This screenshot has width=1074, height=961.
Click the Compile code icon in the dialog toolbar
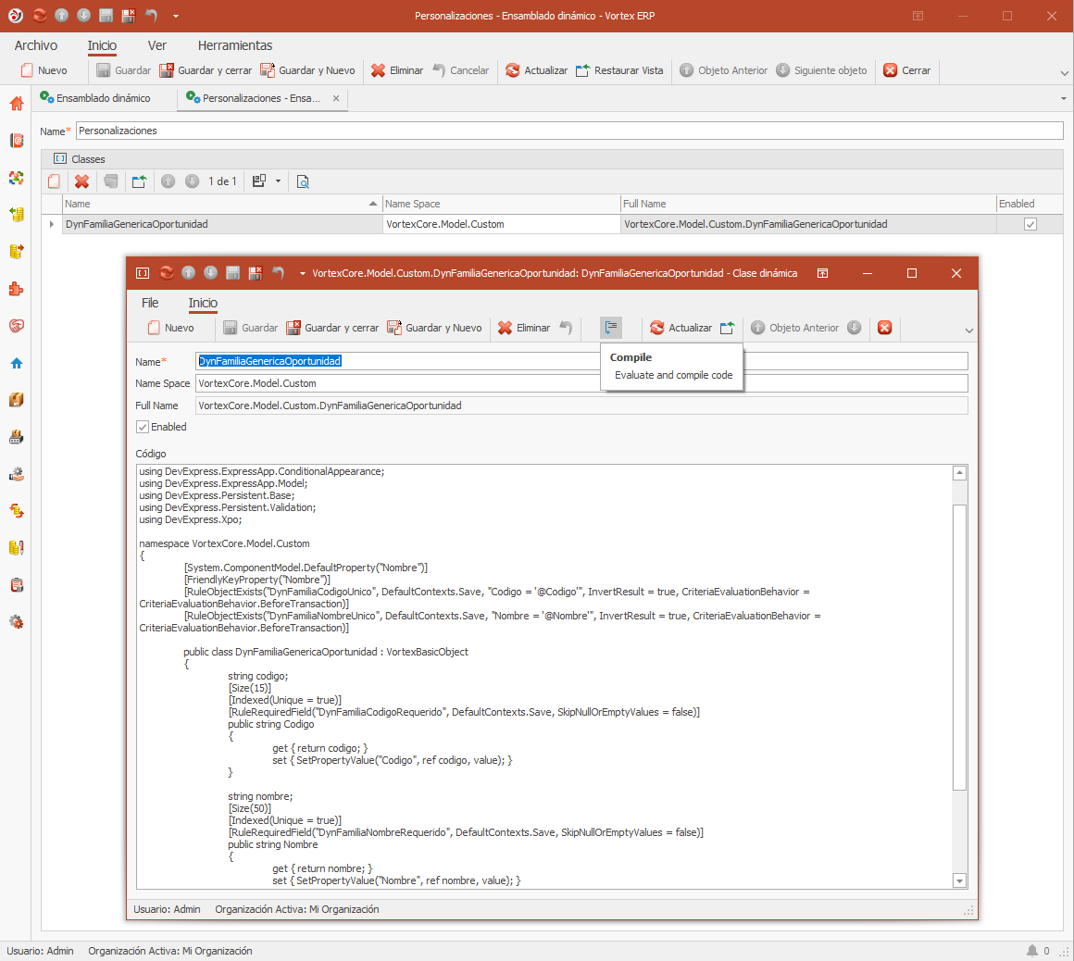tap(611, 328)
